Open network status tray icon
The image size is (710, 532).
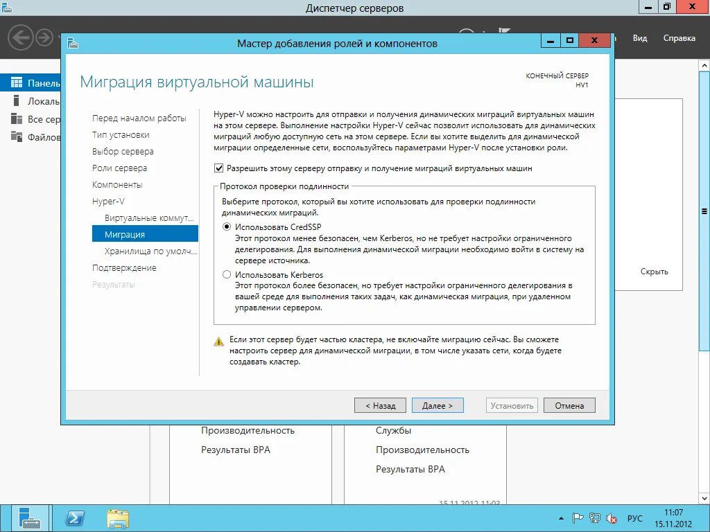click(x=594, y=518)
